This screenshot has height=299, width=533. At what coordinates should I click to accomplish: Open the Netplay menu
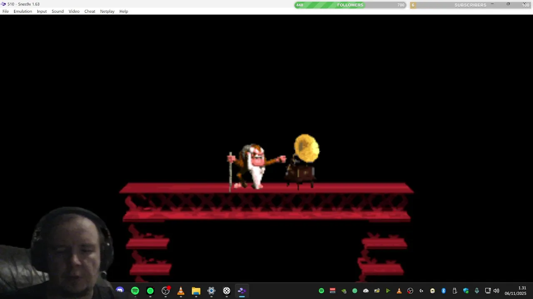(x=107, y=11)
